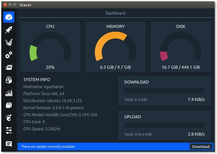The width and height of the screenshot is (217, 154).
Task: Open Resources chart icon
Action: pos(9,93)
